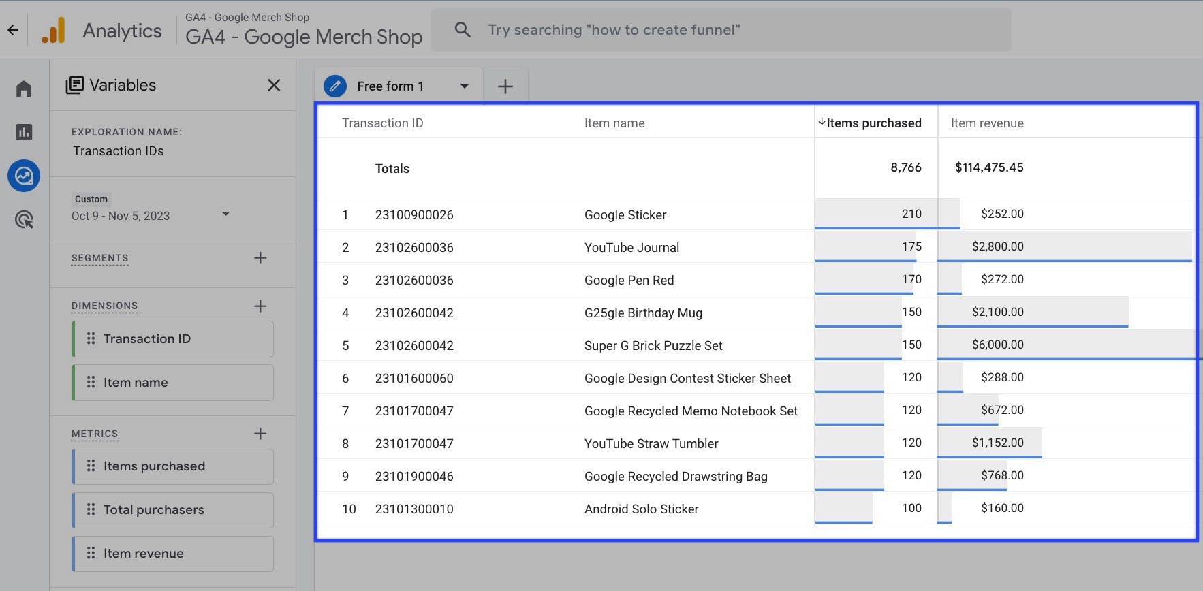This screenshot has height=591, width=1203.
Task: Grab handle of Items purchased metric
Action: [91, 466]
